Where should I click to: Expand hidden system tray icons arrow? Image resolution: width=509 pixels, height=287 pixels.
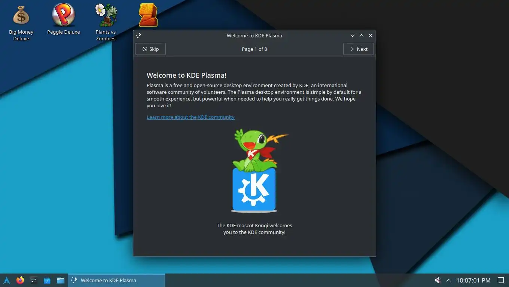pos(449,280)
